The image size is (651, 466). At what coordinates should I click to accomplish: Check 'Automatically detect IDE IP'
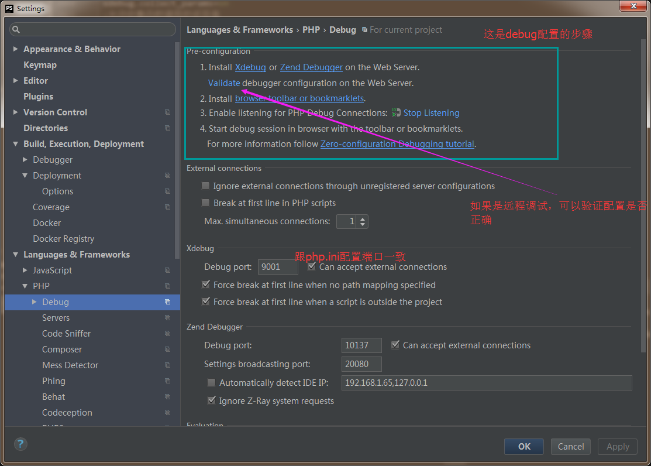click(211, 382)
